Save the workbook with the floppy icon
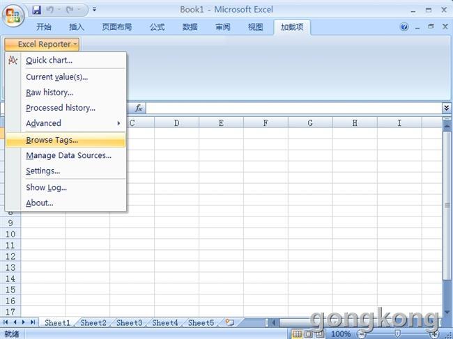The width and height of the screenshot is (453, 339). (x=36, y=10)
